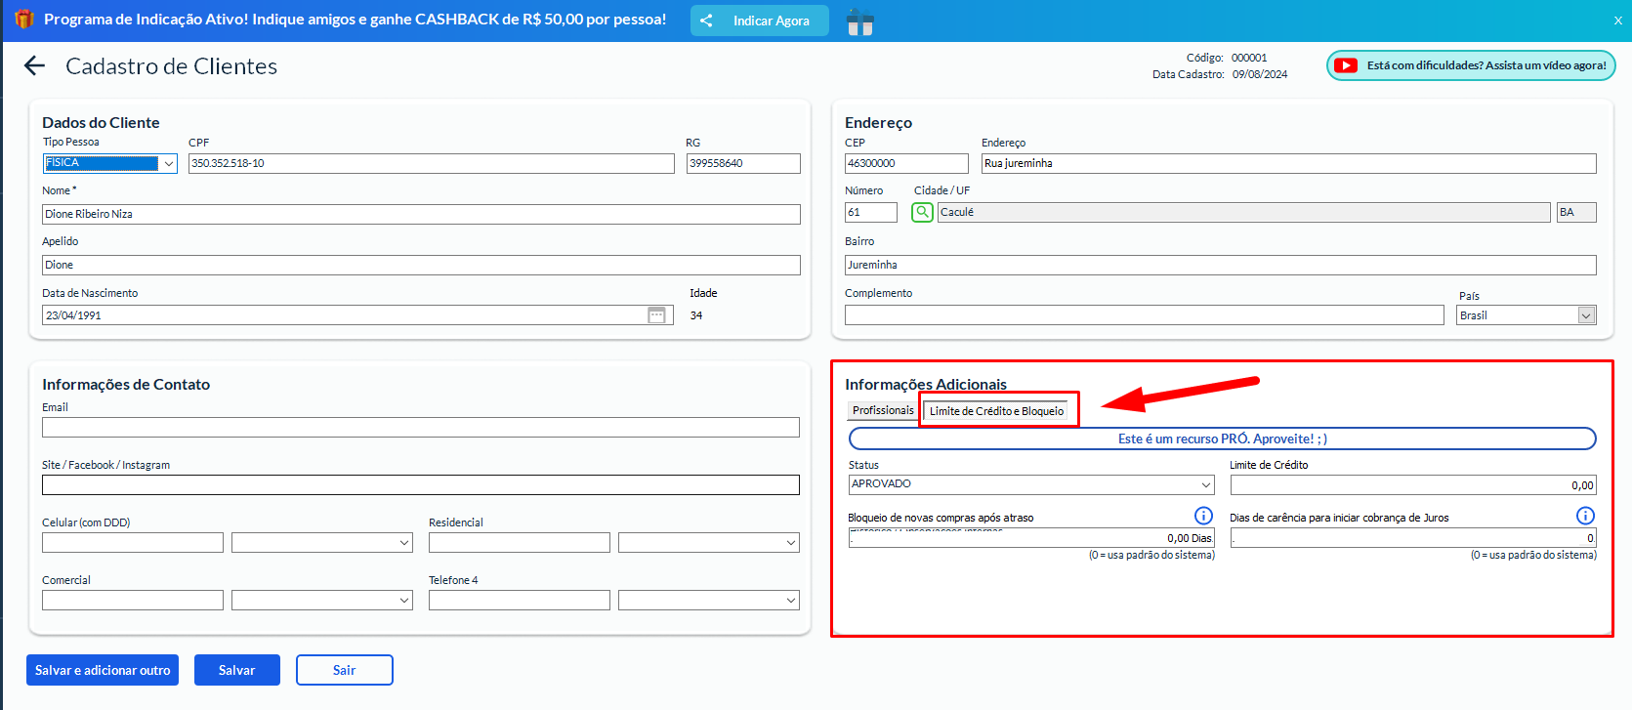The height and width of the screenshot is (710, 1632).
Task: Click the back arrow beside Cadastro de Clientes
Action: coord(35,65)
